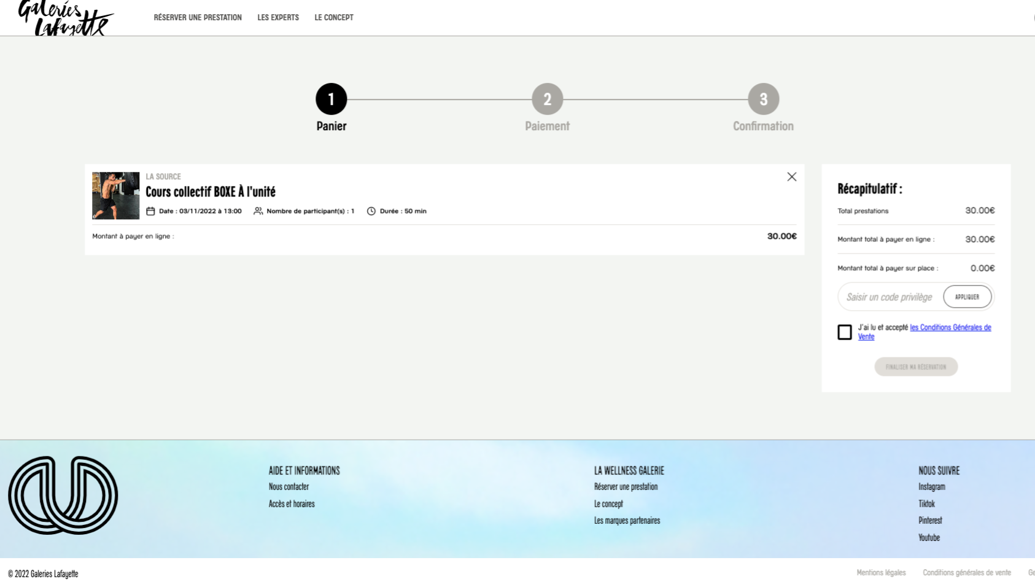This screenshot has width=1035, height=587.
Task: Click the participants icon in cart item
Action: (258, 211)
